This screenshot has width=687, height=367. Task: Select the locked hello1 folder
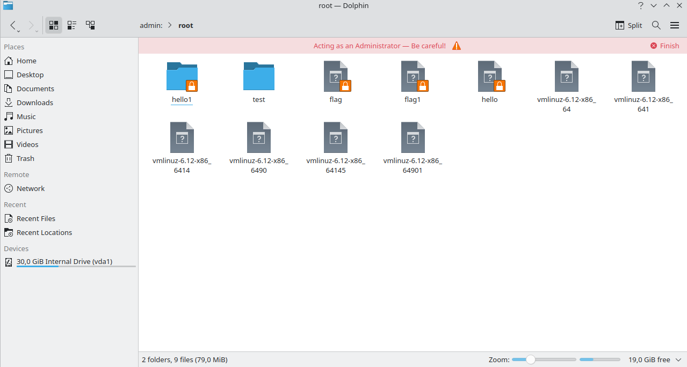pos(182,77)
